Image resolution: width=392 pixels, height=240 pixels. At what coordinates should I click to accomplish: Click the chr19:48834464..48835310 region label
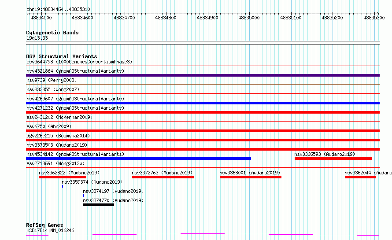(x=58, y=10)
